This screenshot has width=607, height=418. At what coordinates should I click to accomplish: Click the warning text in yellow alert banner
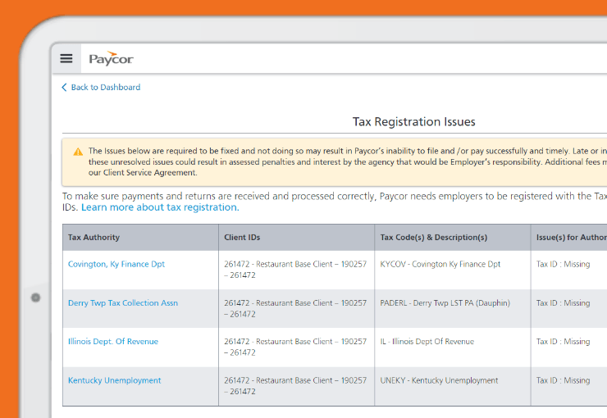click(x=347, y=161)
